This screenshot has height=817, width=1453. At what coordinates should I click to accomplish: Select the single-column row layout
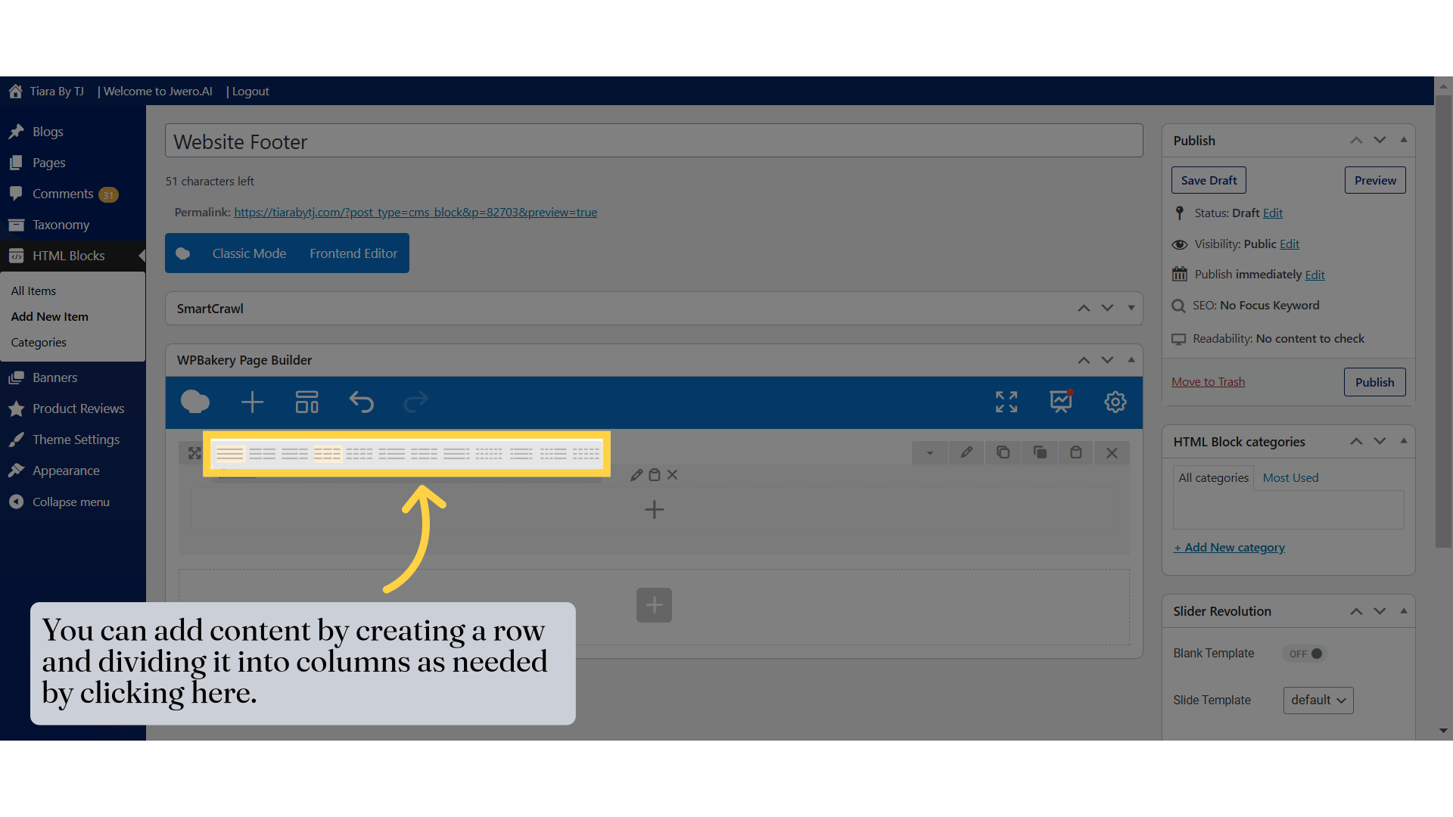(x=230, y=454)
